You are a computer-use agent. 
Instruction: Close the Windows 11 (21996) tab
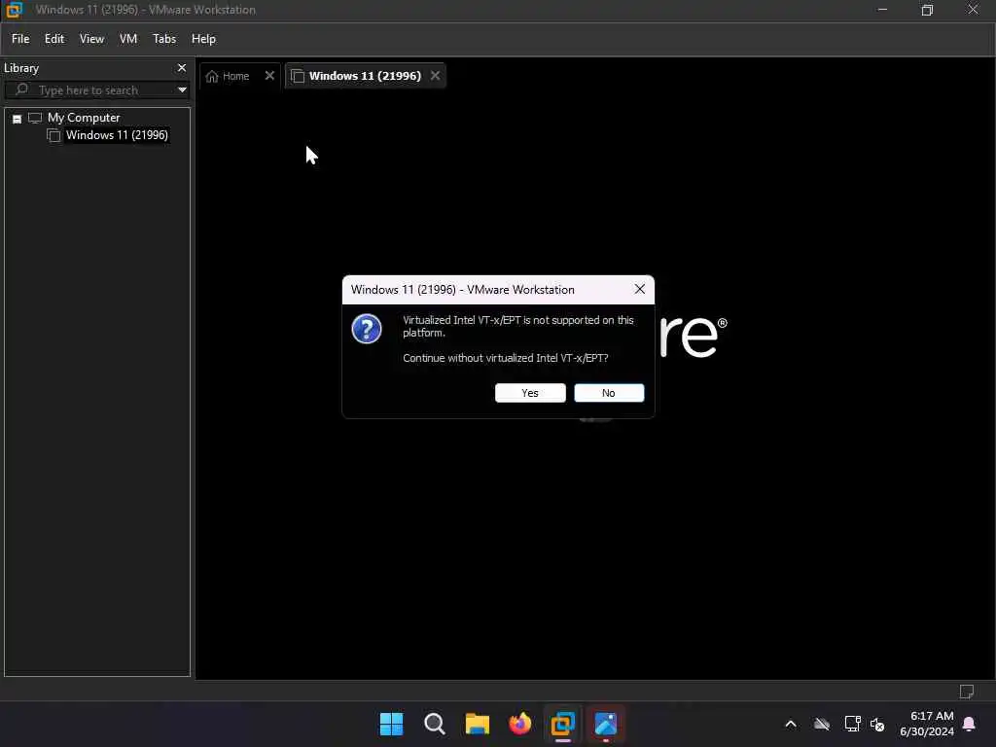[435, 76]
